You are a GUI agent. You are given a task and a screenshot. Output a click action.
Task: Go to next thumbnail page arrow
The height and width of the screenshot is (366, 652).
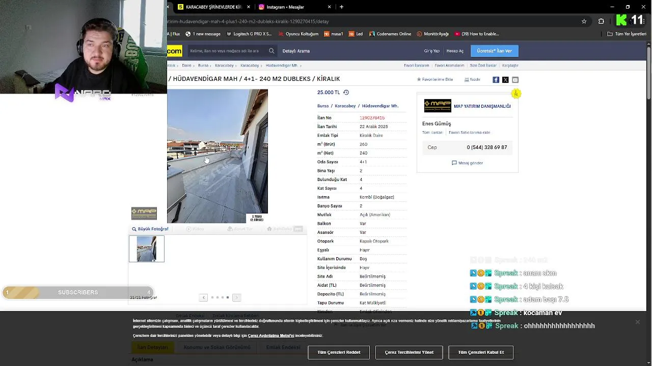click(x=236, y=297)
